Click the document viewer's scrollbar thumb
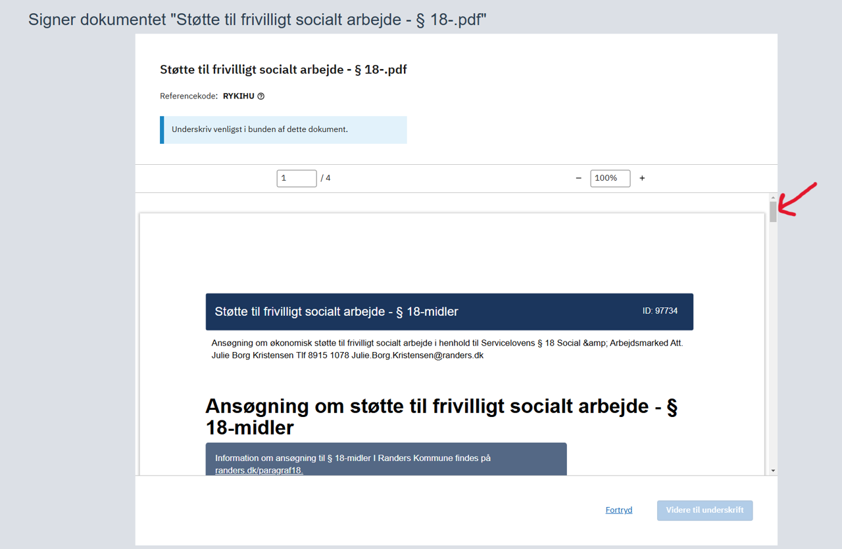 pyautogui.click(x=773, y=211)
